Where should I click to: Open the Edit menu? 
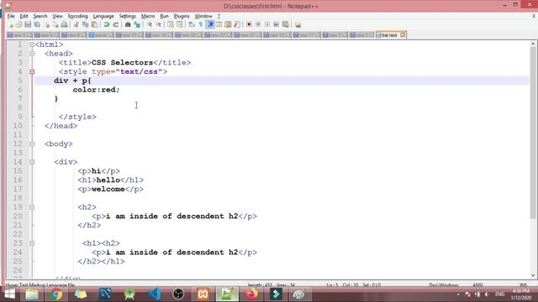[24, 16]
